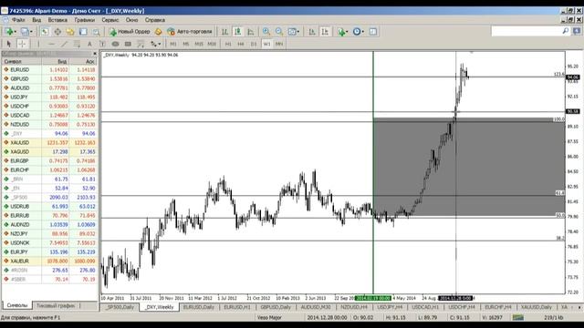Select the XAUUSD row in Market Watch
Viewport: 584px width, 328px height.
[x=49, y=142]
